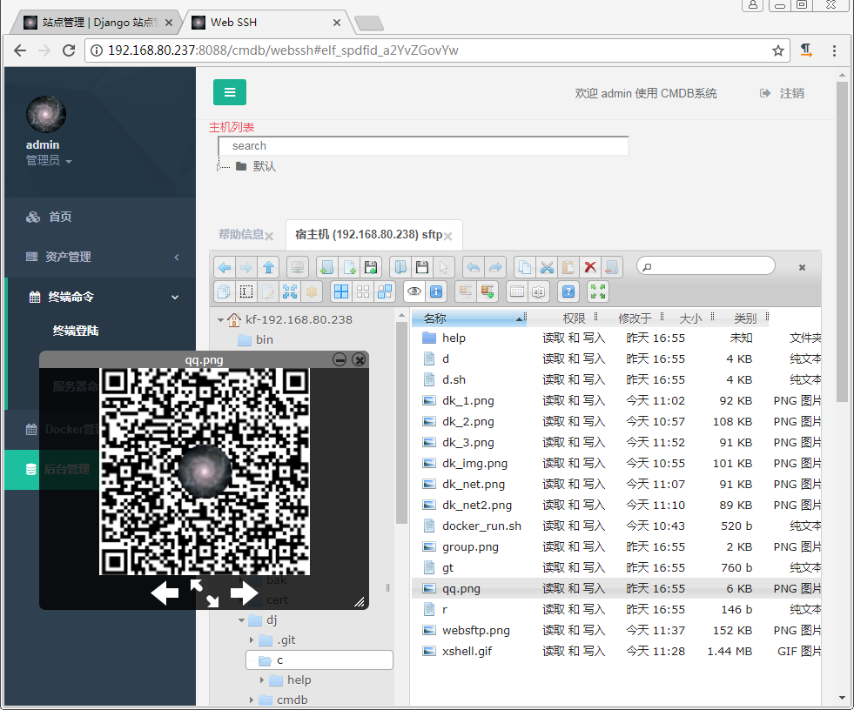The width and height of the screenshot is (854, 710).
Task: Enter fullscreen with green arrows icon
Action: [x=598, y=291]
